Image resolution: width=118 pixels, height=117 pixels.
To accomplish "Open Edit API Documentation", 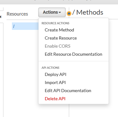I will click(x=68, y=91).
